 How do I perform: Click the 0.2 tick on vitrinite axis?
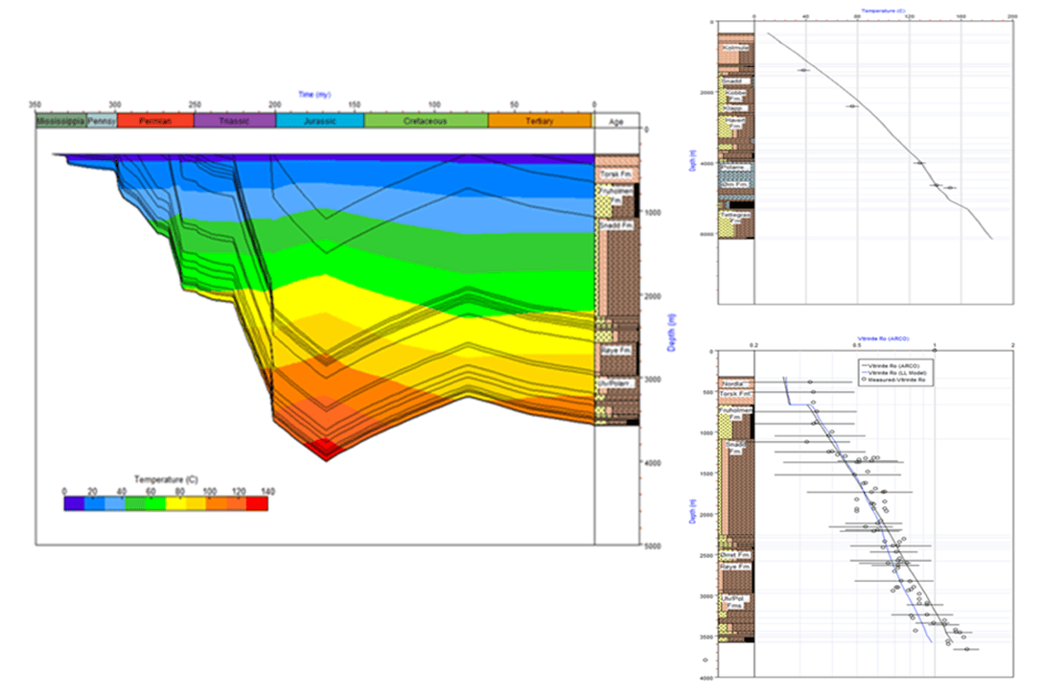[x=754, y=345]
